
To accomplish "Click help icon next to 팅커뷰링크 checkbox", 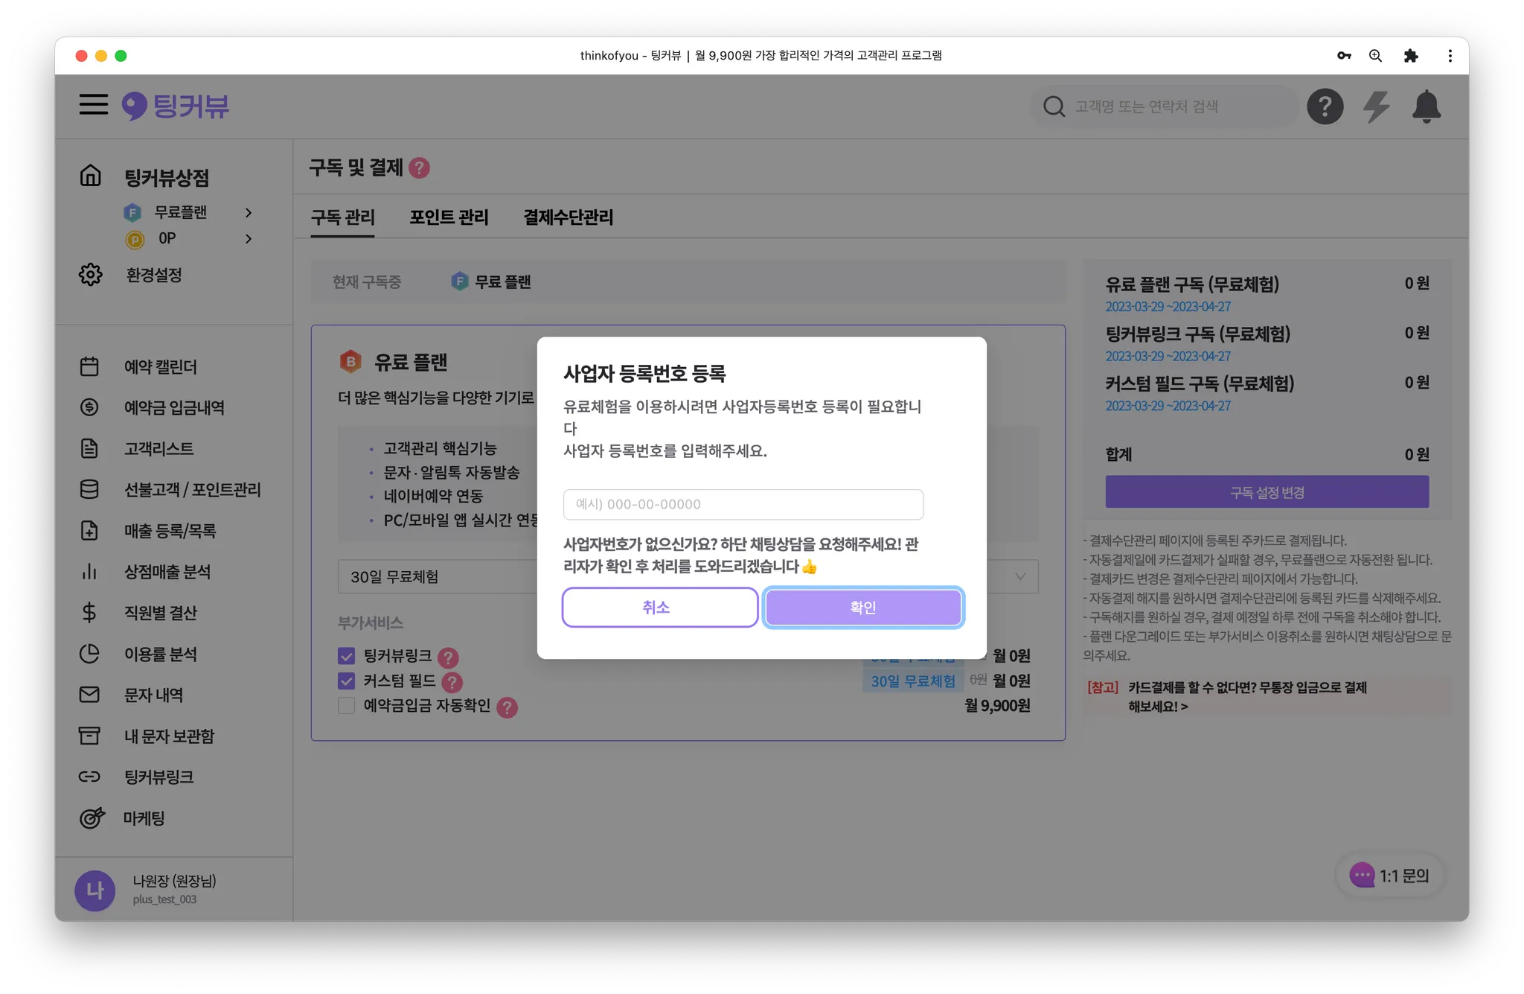I will [x=448, y=657].
